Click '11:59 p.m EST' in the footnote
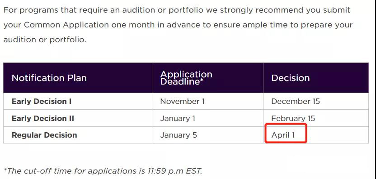376x179 pixels. pos(174,170)
